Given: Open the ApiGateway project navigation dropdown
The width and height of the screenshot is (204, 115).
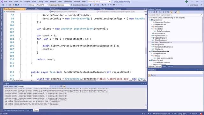Looking at the screenshot, I should click(x=27, y=12).
